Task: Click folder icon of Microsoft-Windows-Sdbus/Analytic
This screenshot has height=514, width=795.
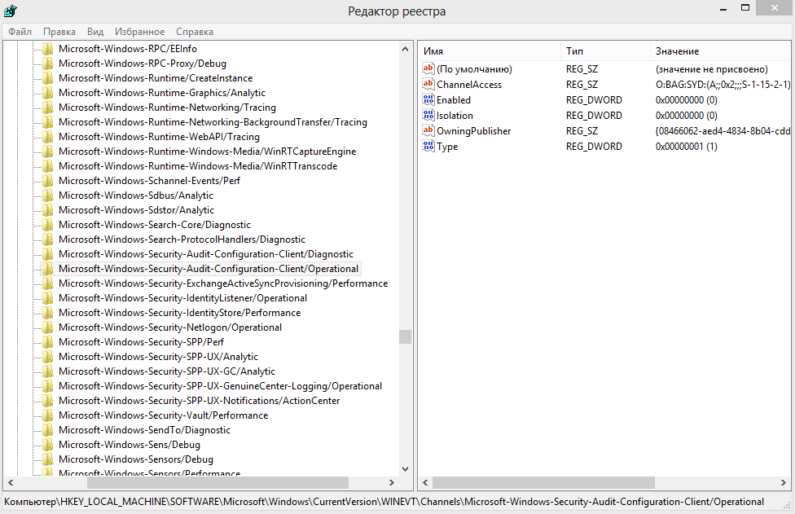Action: coord(48,195)
